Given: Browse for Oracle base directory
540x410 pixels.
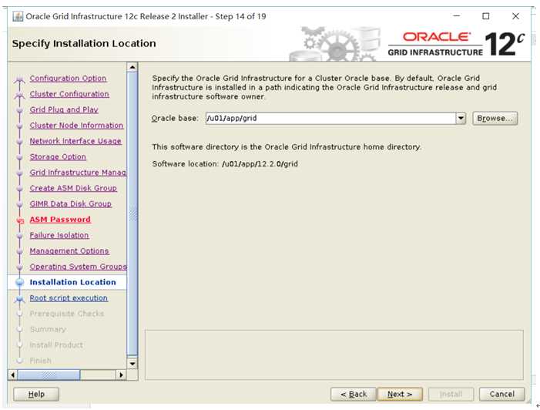Looking at the screenshot, I should coord(495,118).
